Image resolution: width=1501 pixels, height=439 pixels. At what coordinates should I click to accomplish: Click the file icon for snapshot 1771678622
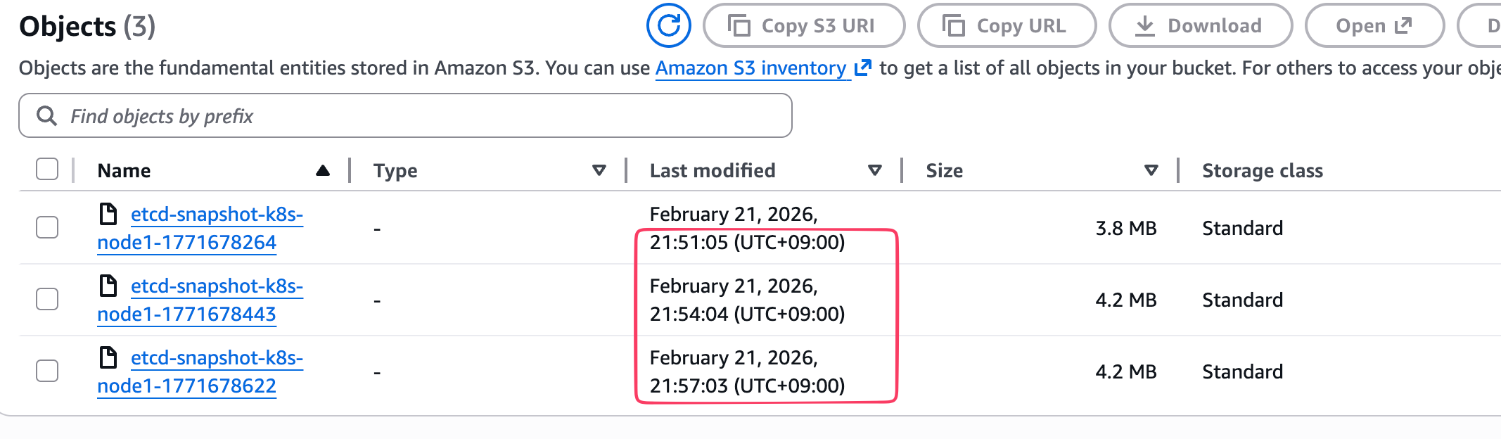(108, 357)
